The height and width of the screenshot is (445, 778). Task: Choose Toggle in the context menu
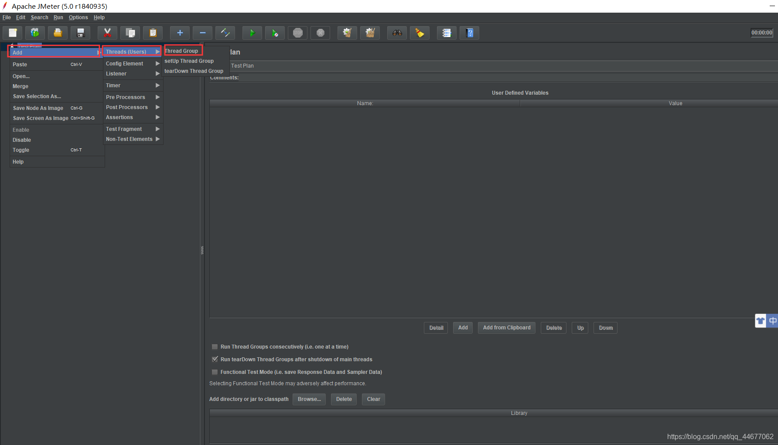57,150
